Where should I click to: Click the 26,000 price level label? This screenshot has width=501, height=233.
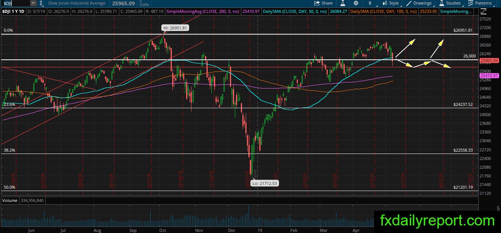pyautogui.click(x=469, y=56)
